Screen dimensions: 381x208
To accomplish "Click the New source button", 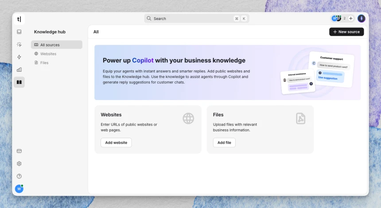I will pos(346,32).
